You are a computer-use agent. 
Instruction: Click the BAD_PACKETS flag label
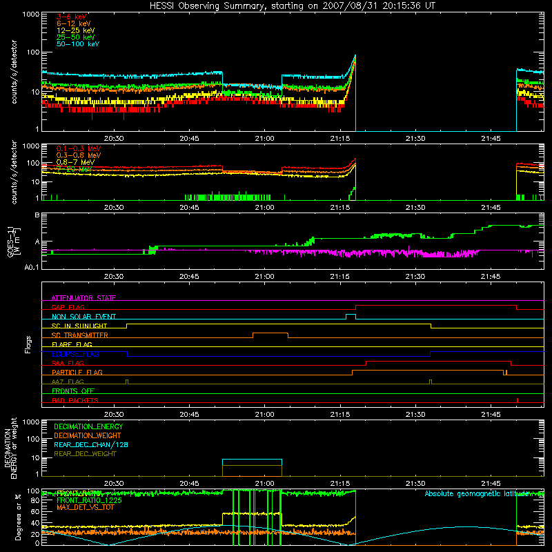(75, 400)
